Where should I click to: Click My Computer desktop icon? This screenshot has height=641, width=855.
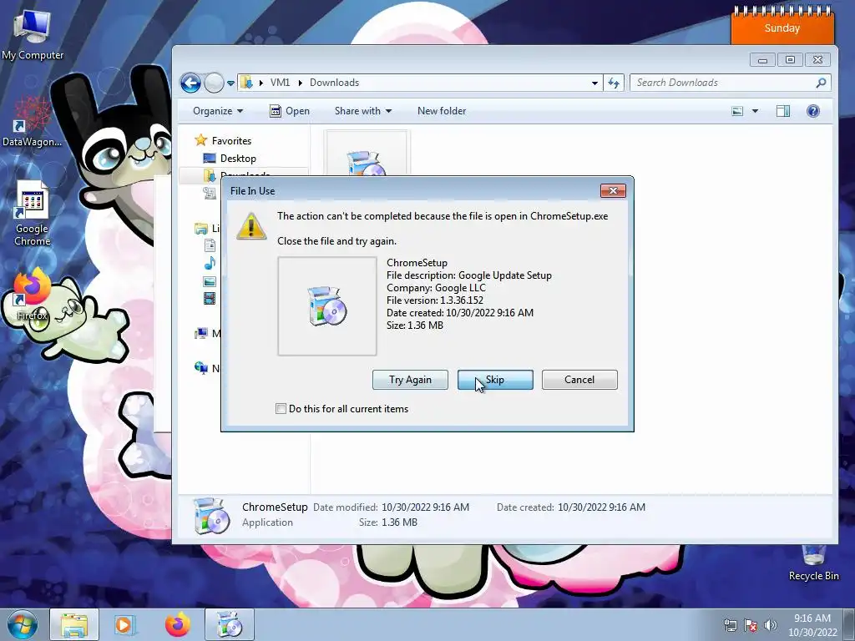[33, 36]
